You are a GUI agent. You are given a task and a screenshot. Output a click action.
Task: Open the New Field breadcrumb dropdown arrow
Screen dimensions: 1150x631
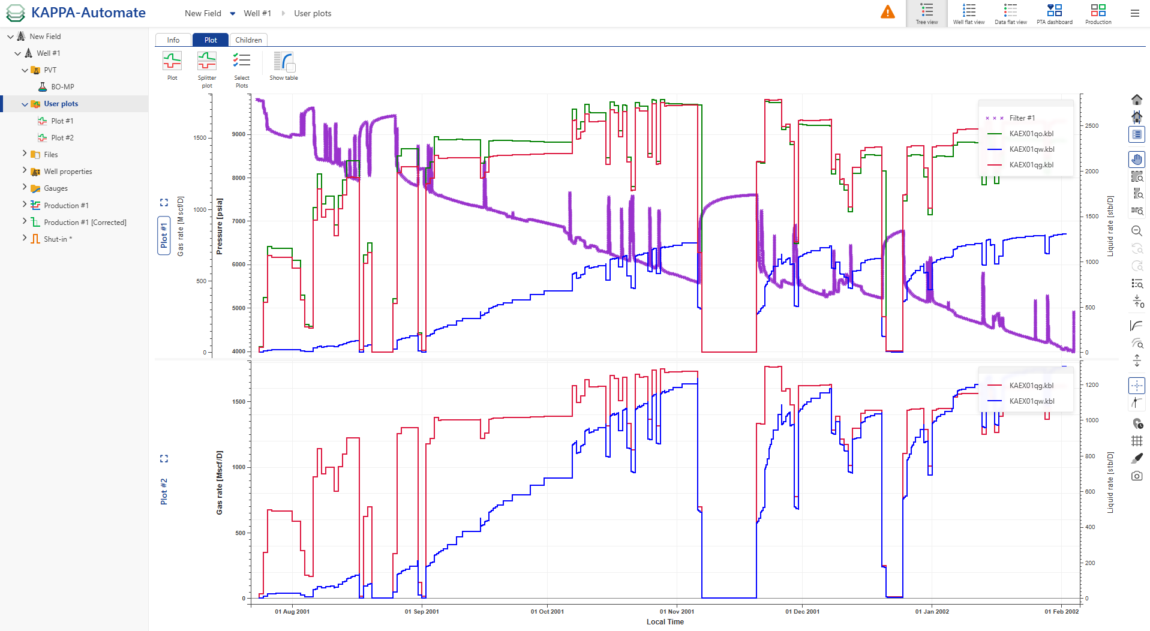click(233, 13)
